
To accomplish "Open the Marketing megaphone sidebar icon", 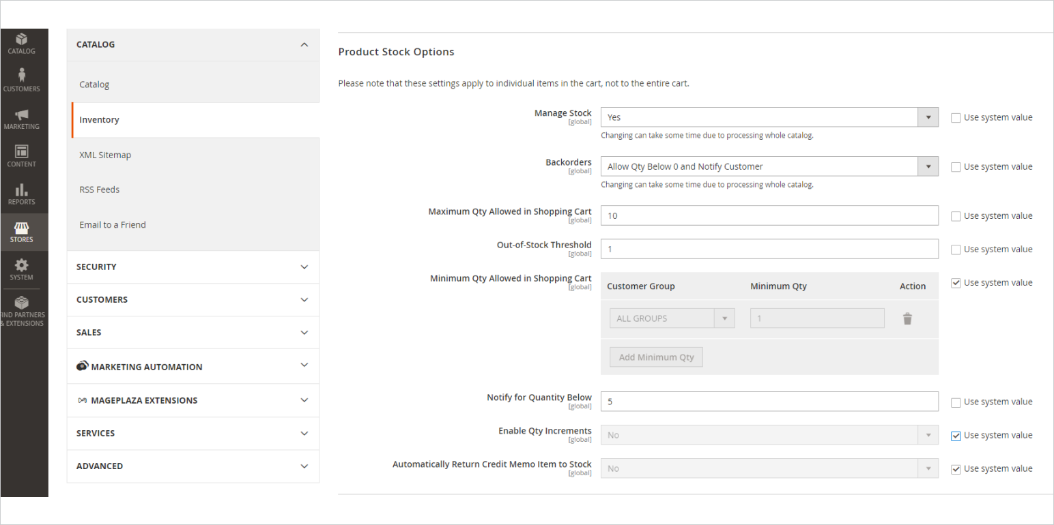I will 21,115.
